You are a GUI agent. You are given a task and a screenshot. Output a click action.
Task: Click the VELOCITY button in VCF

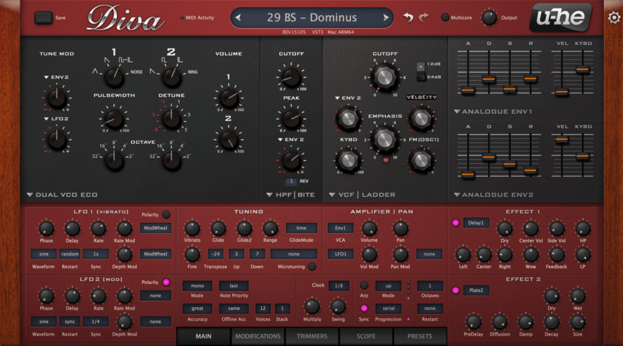coord(422,97)
